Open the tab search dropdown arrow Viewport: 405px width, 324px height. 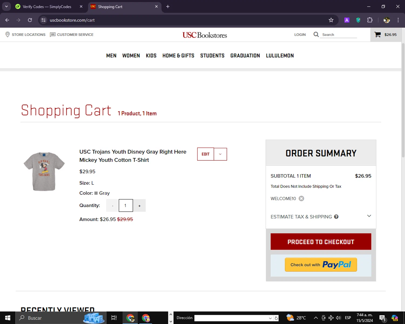pos(6,6)
